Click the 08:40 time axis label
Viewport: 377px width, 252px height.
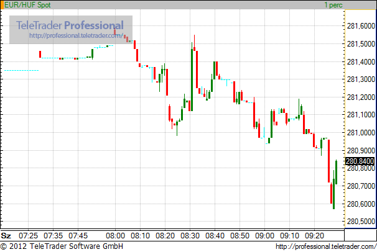(x=215, y=236)
